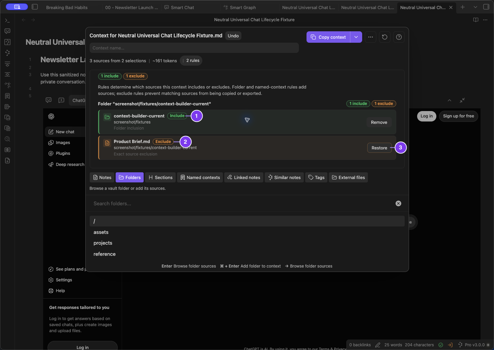The height and width of the screenshot is (350, 494).
Task: Open the help question-mark icon in the modal
Action: pos(399,37)
